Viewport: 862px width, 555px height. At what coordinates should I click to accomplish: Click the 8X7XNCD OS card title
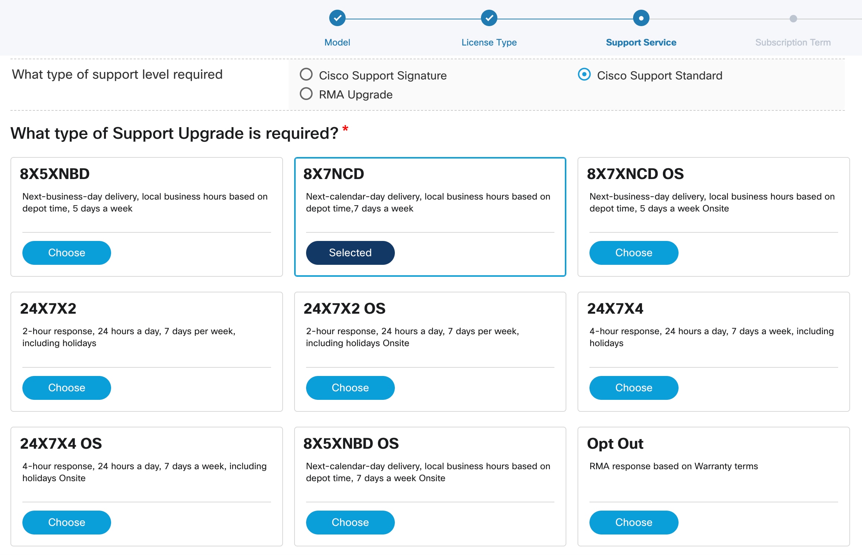635,174
